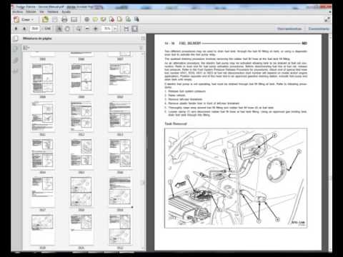343x257 pixels.
Task: Collapse the Miniaturas de página panel
Action: (x=143, y=39)
